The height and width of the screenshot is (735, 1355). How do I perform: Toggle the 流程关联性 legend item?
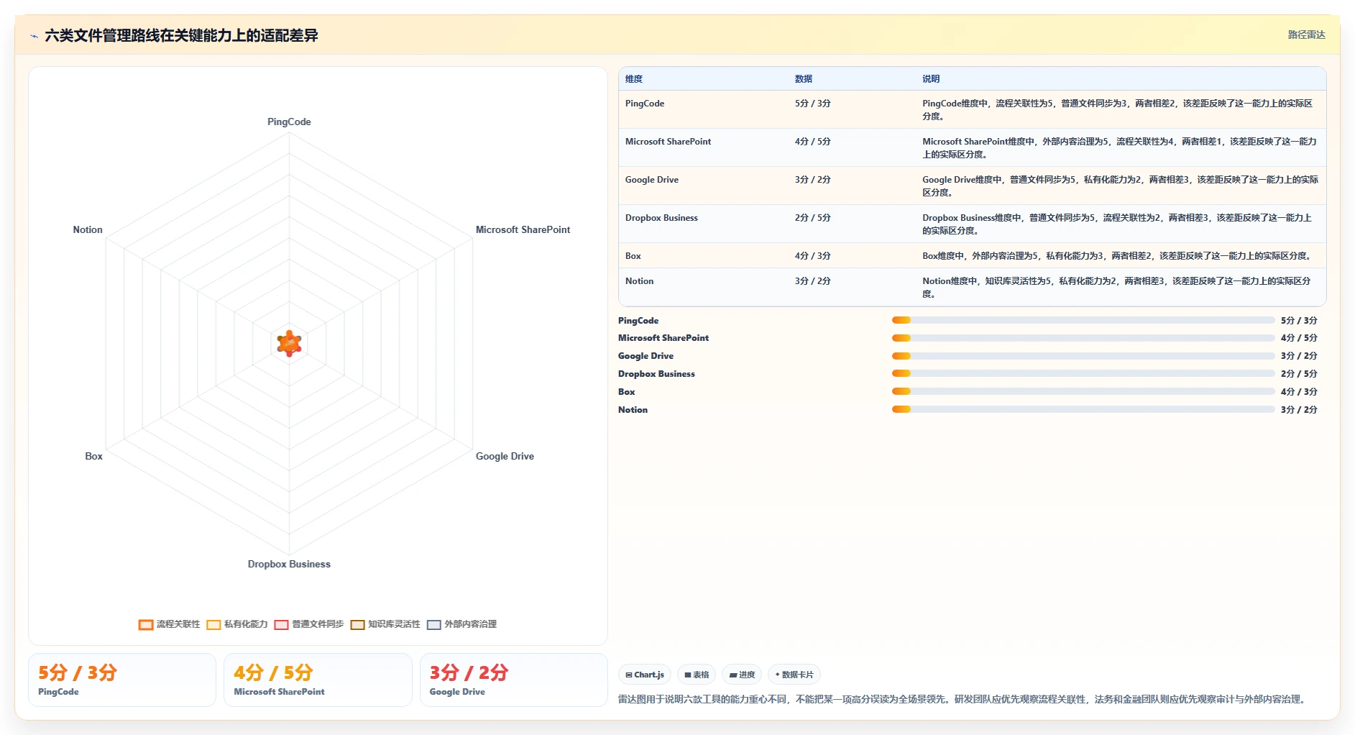pyautogui.click(x=170, y=624)
